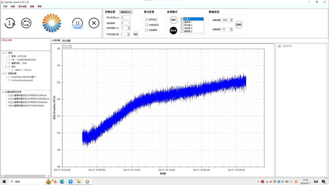Check 反射率 R processing mode
This screenshot has height=185, width=329.
182,28
